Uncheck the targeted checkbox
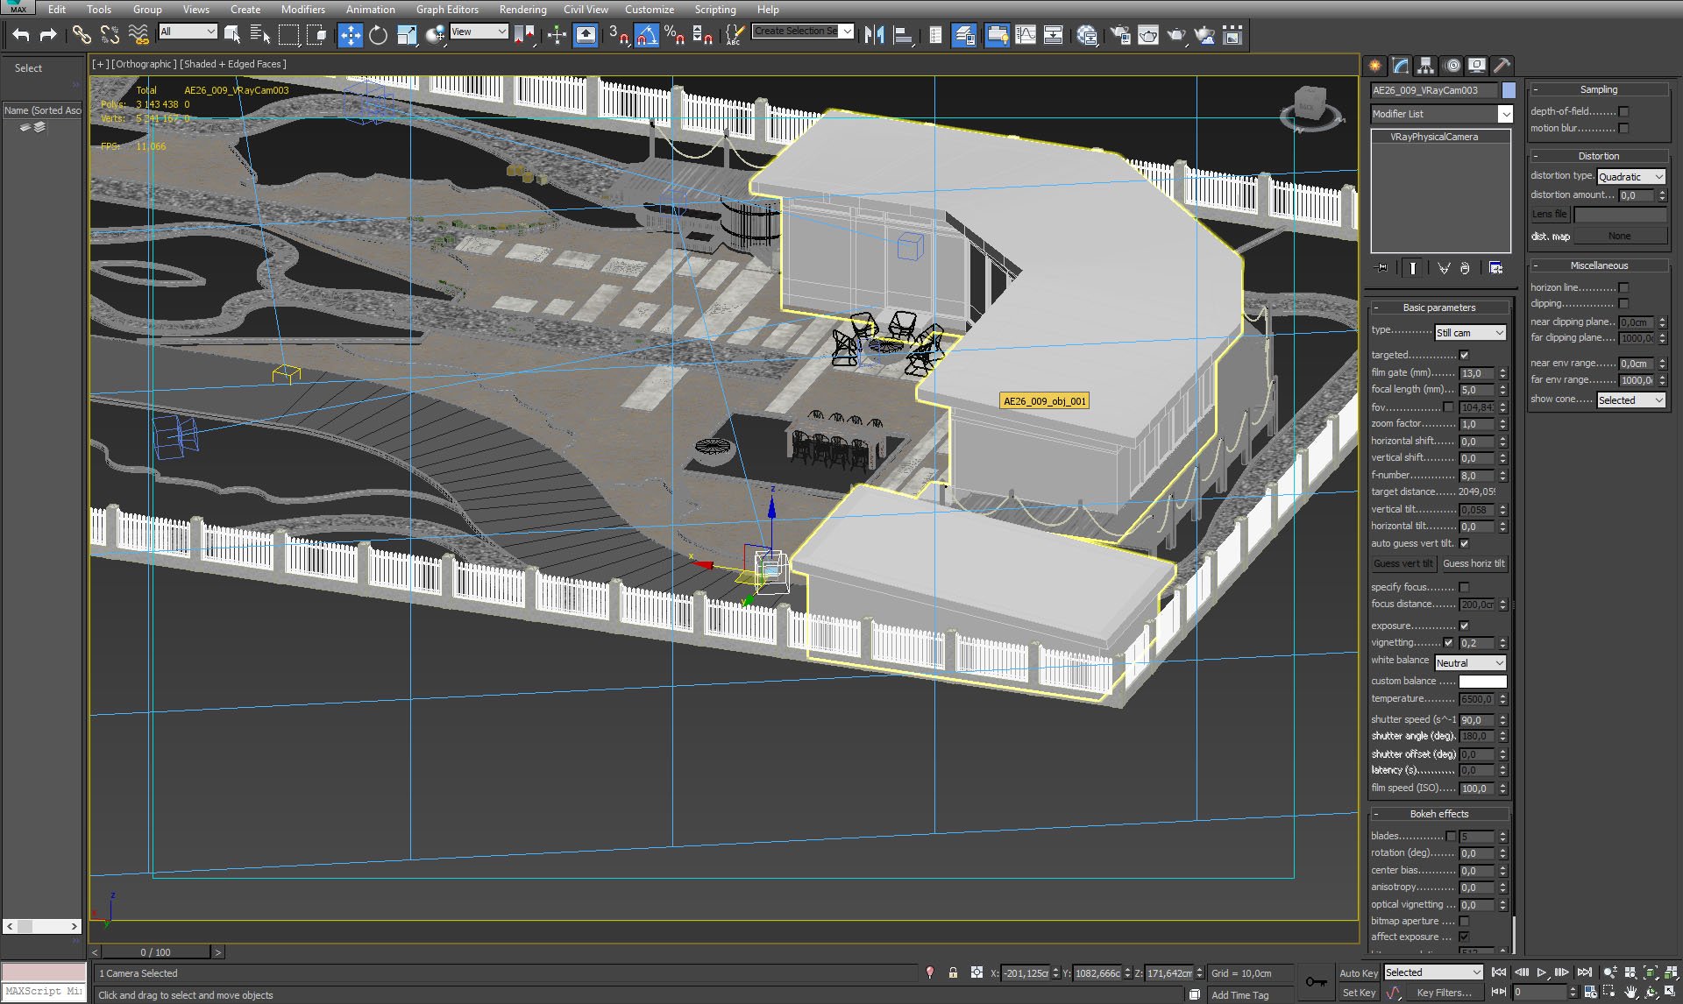Image resolution: width=1683 pixels, height=1004 pixels. [1464, 355]
